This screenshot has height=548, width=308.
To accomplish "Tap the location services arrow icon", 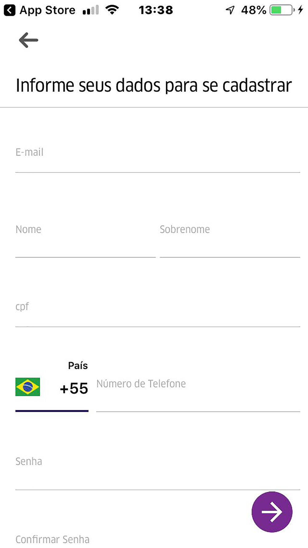I will click(x=230, y=10).
